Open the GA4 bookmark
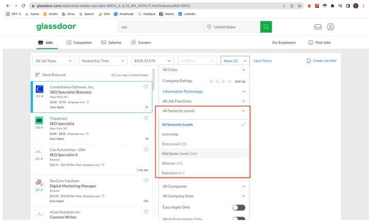Image resolution: width=372 pixels, height=222 pixels. click(104, 14)
